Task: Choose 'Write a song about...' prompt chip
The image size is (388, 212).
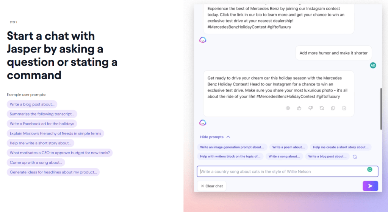Action: pyautogui.click(x=284, y=156)
